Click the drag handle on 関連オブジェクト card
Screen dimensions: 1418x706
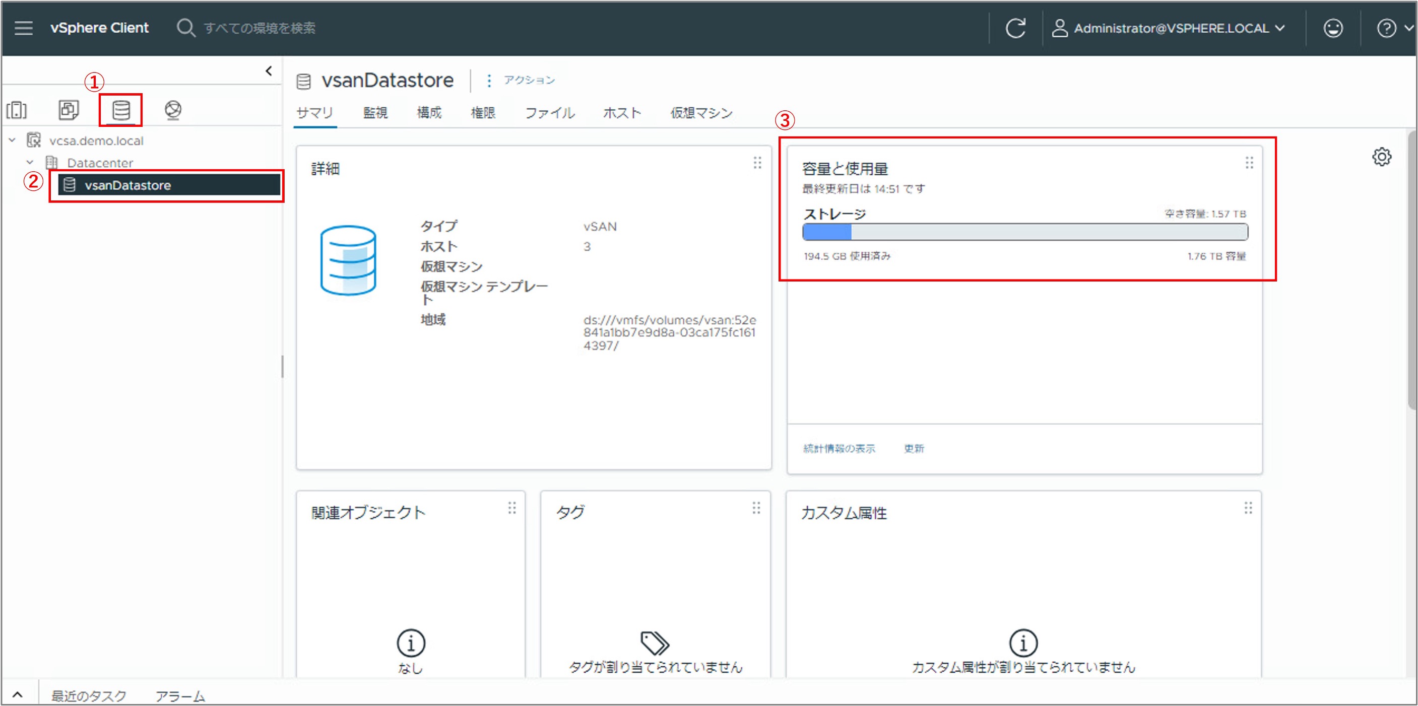[512, 508]
